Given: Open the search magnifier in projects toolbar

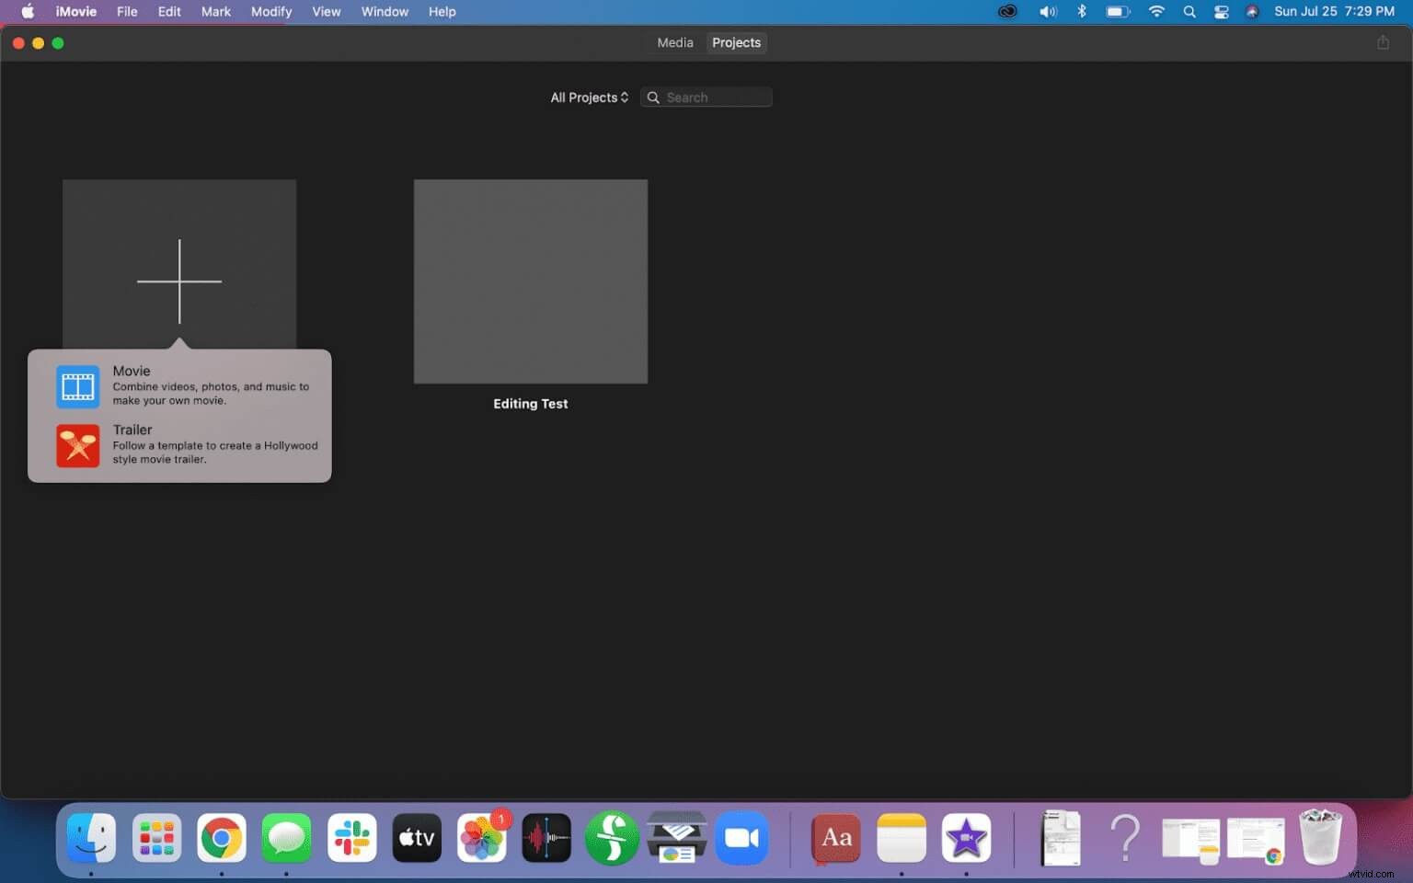Looking at the screenshot, I should (x=653, y=97).
